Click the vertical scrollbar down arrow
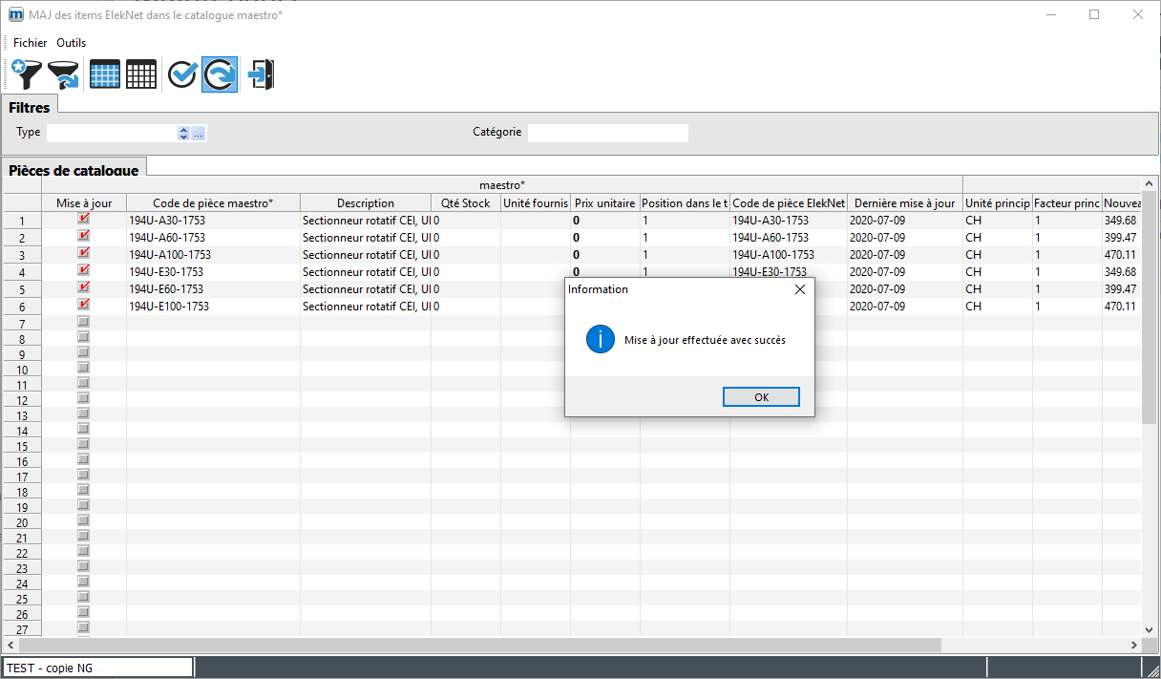Image resolution: width=1161 pixels, height=679 pixels. click(1150, 629)
